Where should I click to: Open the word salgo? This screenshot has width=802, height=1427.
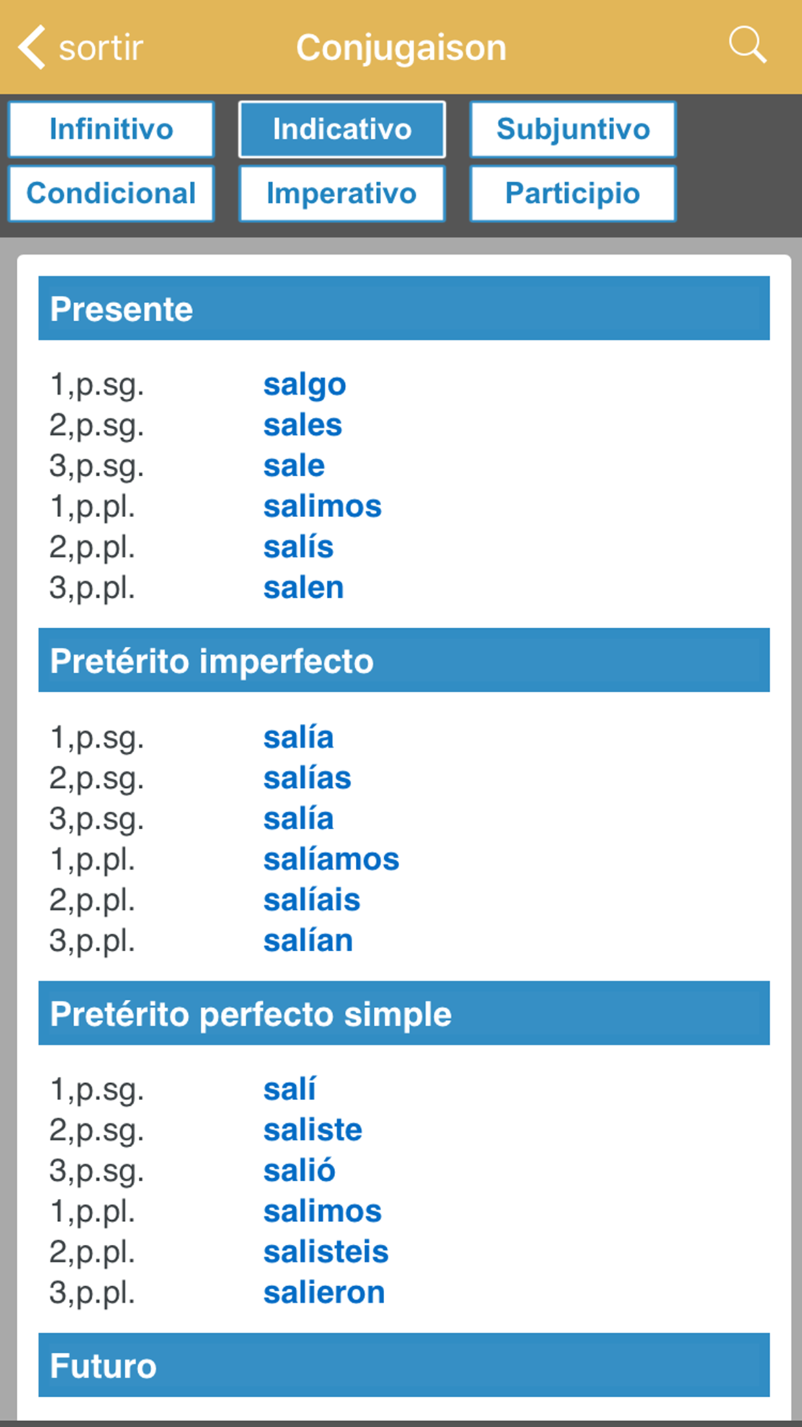coord(305,385)
